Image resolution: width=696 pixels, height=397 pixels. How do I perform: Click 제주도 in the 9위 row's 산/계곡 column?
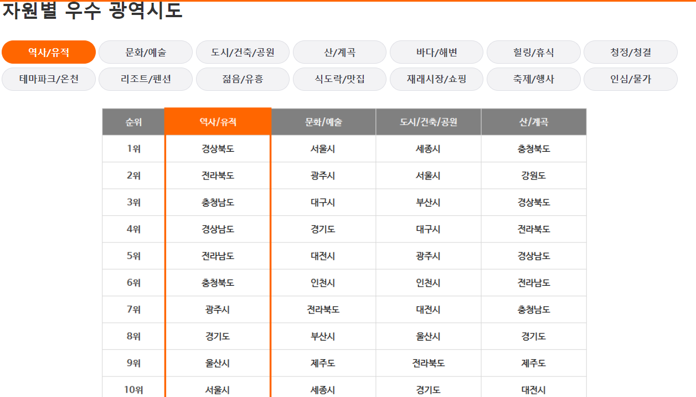coord(534,363)
